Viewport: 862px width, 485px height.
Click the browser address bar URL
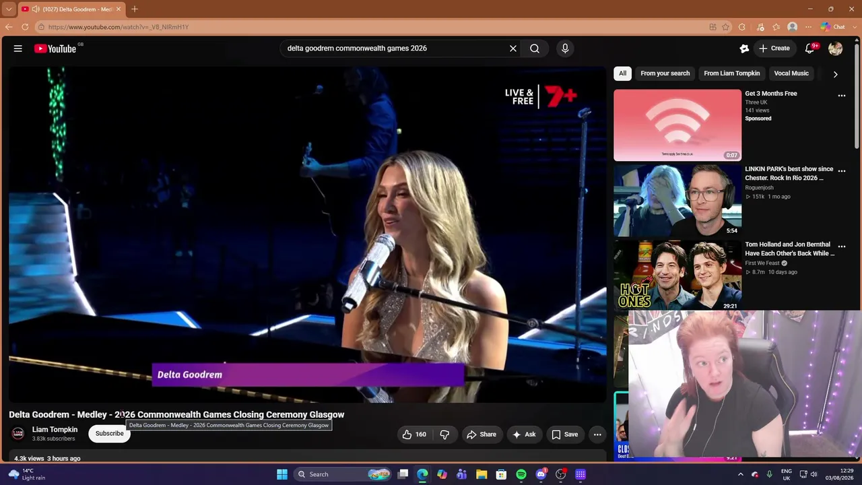(x=119, y=27)
